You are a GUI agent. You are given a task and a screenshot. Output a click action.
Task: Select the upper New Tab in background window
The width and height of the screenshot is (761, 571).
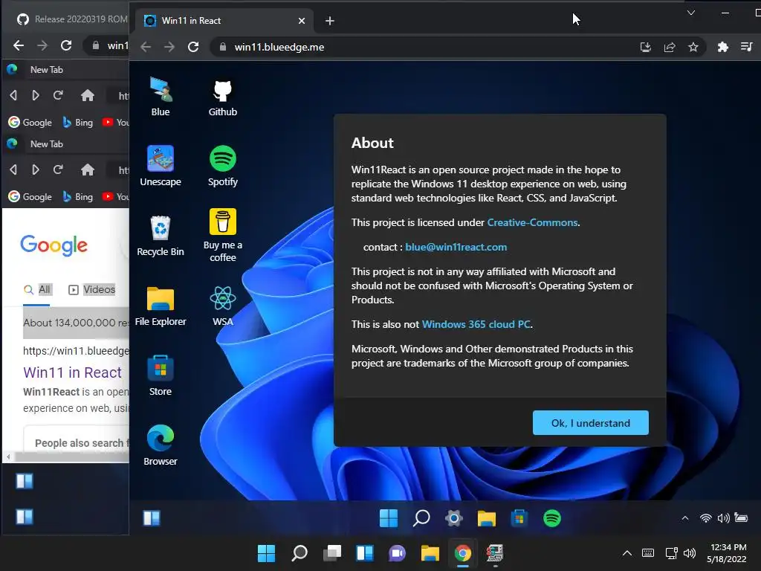coord(47,69)
